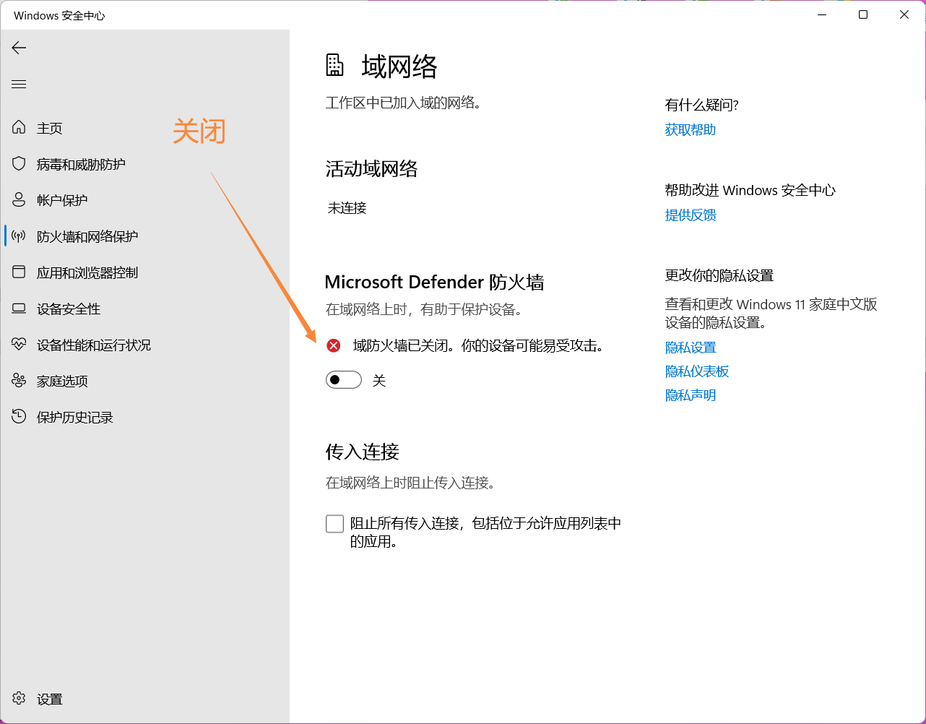Click the account protection person icon
Image resolution: width=926 pixels, height=724 pixels.
tap(19, 200)
